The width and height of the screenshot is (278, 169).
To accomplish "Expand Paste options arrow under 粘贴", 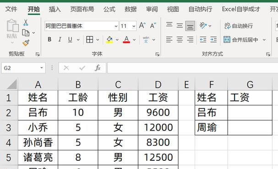I will 12,42.
